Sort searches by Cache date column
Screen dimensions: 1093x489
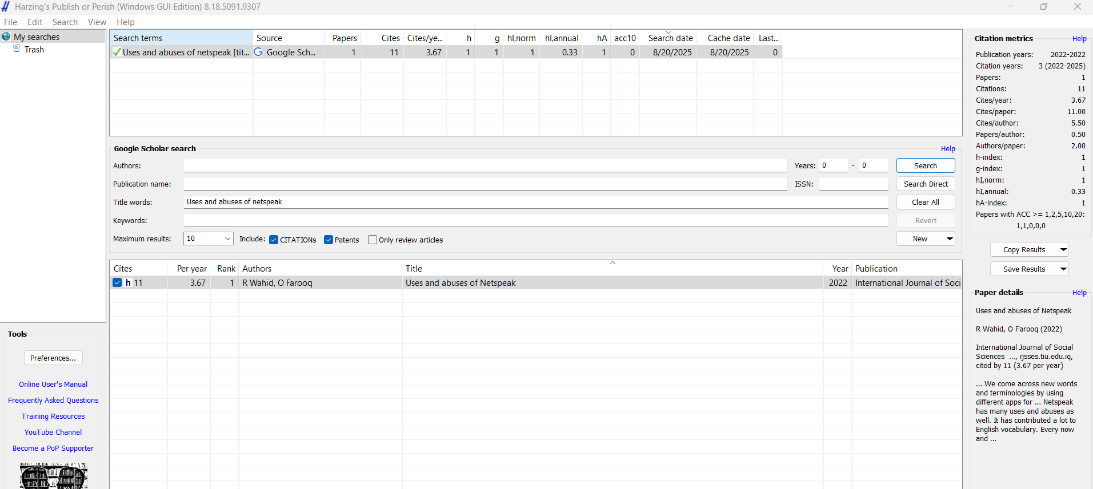coord(725,38)
